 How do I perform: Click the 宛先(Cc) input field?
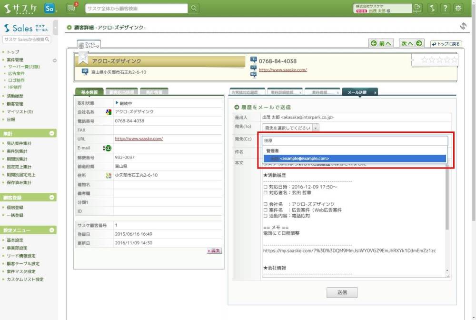355,140
